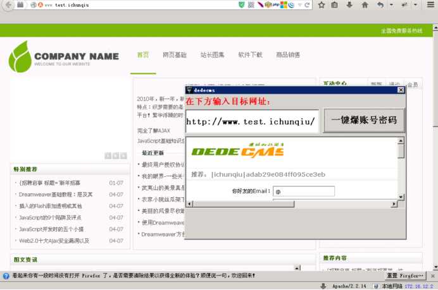
Task: Click right arrow of dedecms horizontal scrollbar
Action: [x=394, y=204]
